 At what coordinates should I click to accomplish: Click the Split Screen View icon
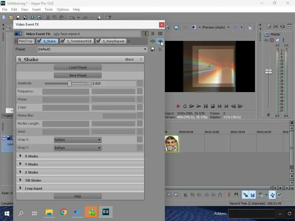tap(193, 27)
